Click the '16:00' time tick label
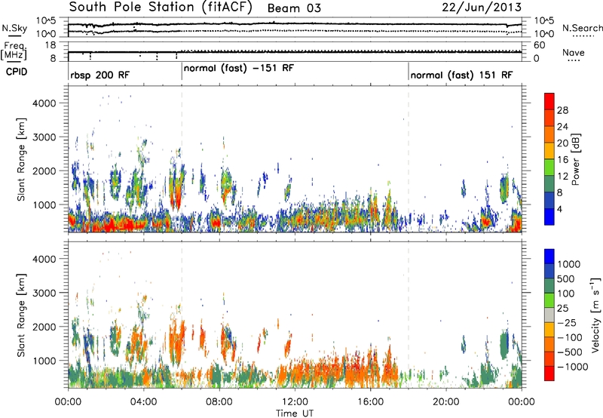This screenshot has height=418, width=603. (370, 402)
